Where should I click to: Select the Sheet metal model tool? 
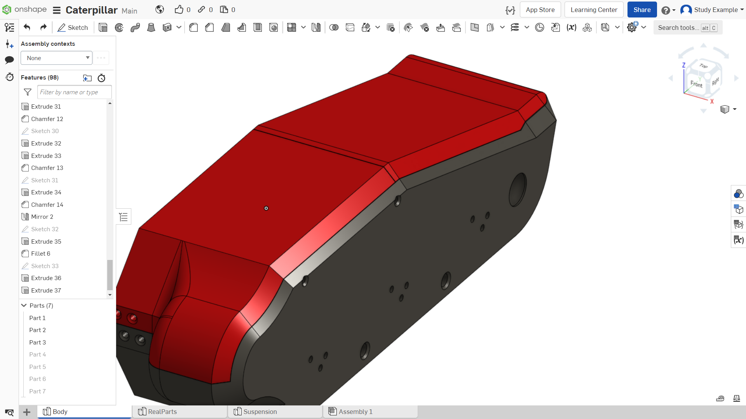(605, 28)
